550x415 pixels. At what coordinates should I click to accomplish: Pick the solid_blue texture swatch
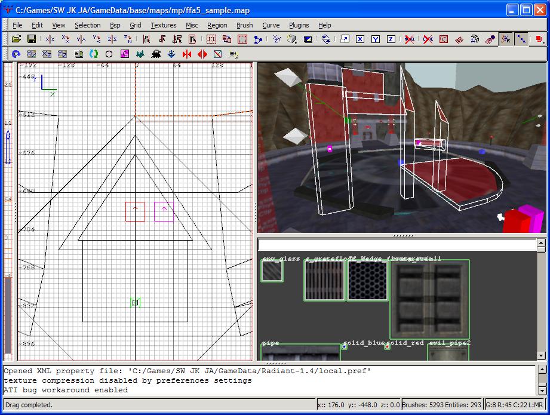coord(345,346)
